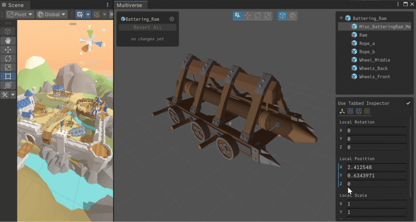Open Multiverse window kebab options menu
The image size is (416, 222).
(x=398, y=4)
